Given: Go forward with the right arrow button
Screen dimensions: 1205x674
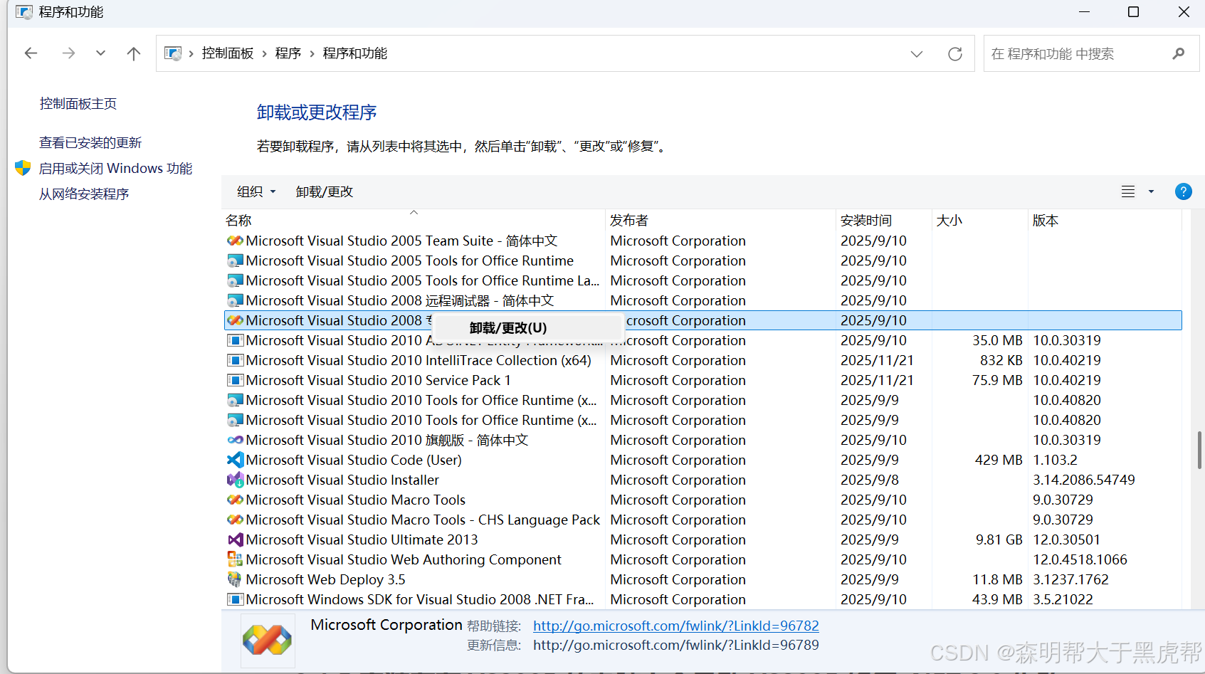Looking at the screenshot, I should coord(68,53).
